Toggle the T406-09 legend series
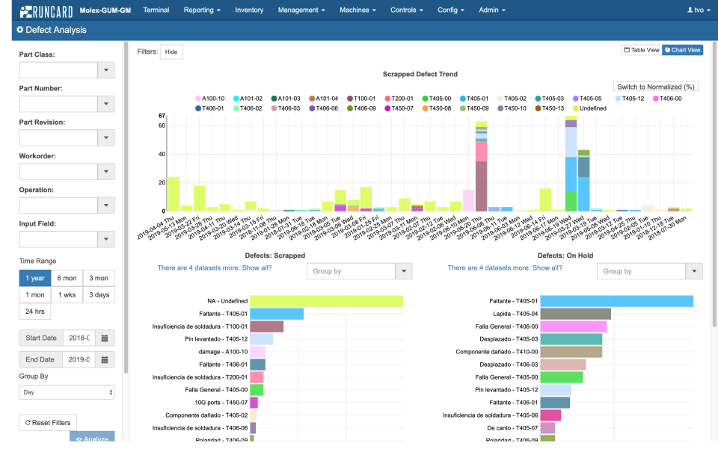 click(361, 108)
